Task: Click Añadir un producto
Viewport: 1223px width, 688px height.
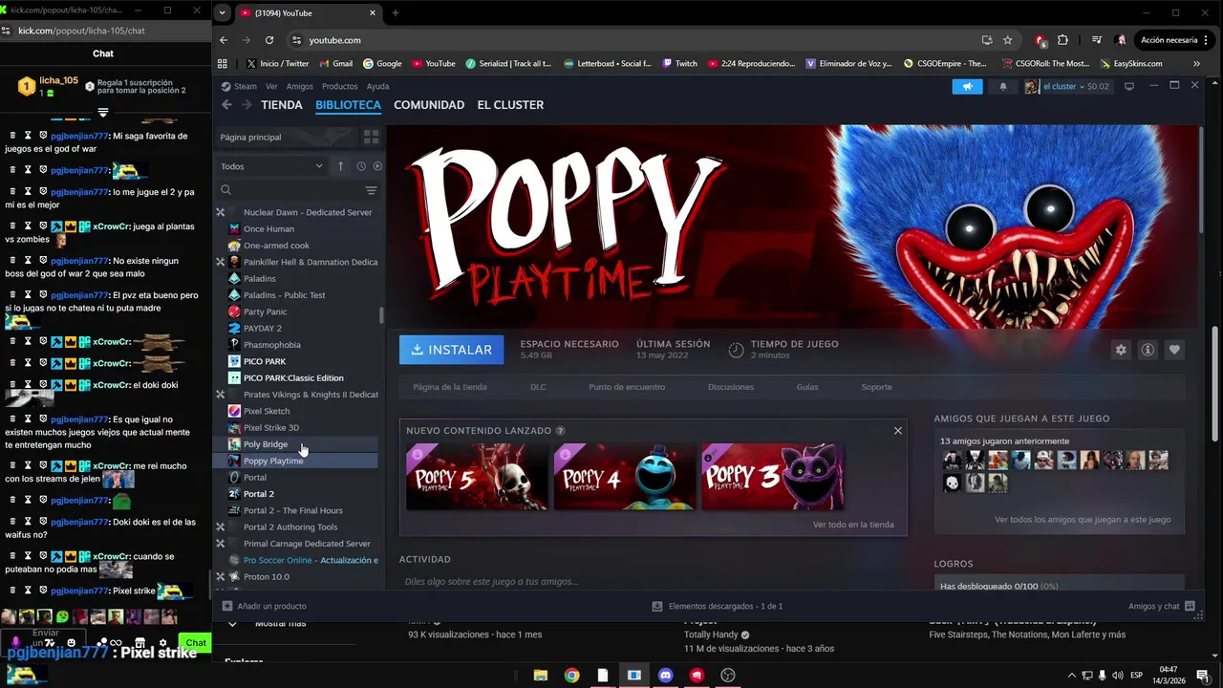Action: click(x=265, y=606)
